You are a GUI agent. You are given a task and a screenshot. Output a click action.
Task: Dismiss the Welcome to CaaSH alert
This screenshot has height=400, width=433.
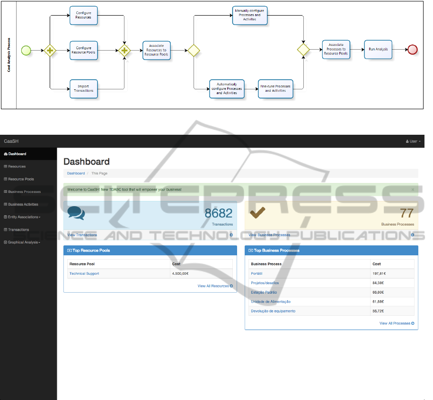pos(413,189)
